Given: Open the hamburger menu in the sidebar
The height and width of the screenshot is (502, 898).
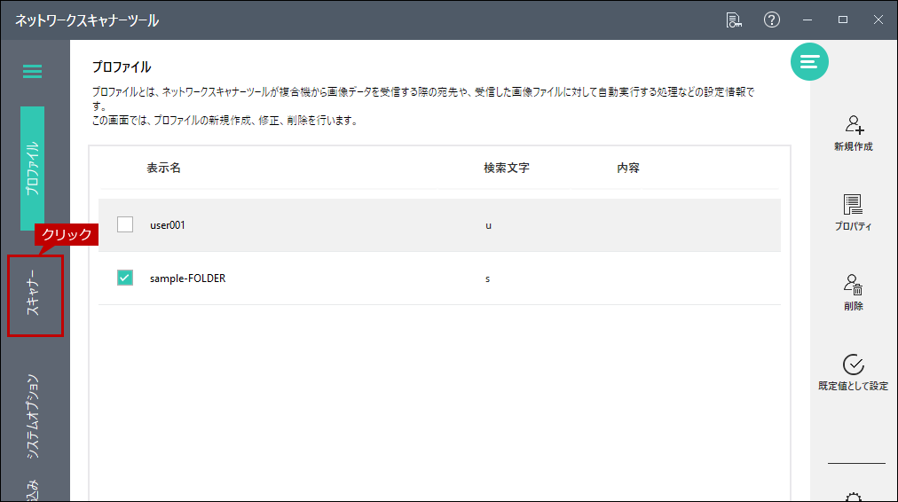Looking at the screenshot, I should click(x=32, y=72).
